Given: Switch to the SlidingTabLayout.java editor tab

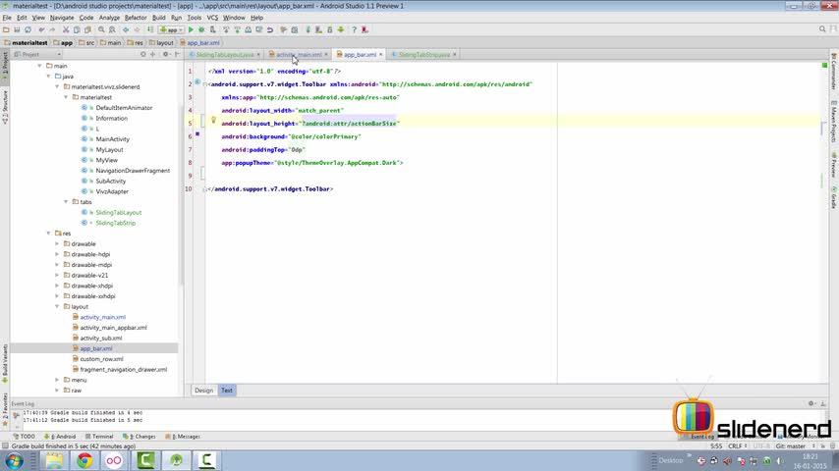Looking at the screenshot, I should tap(224, 55).
